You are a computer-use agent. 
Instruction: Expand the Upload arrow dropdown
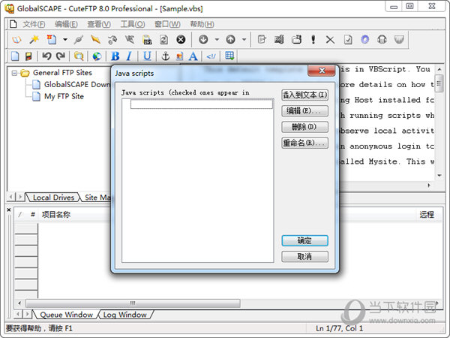[x=244, y=40]
